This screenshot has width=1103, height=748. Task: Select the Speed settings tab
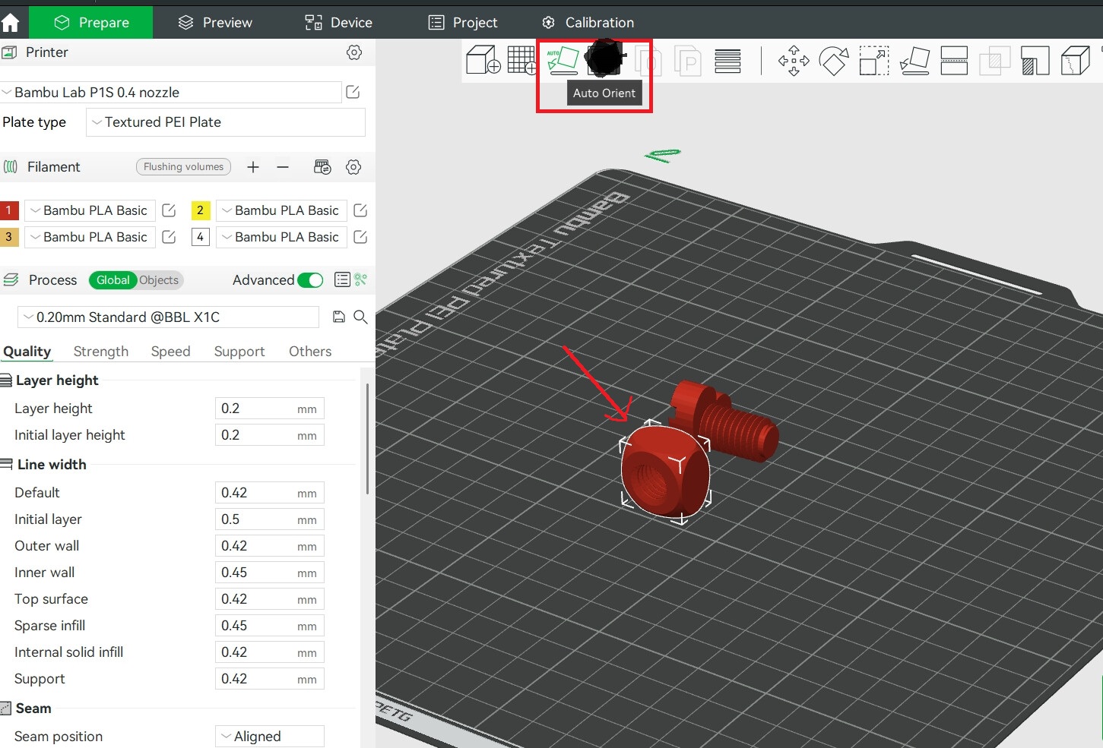170,352
